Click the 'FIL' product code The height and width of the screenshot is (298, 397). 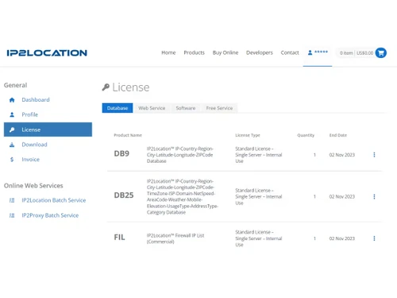click(119, 237)
